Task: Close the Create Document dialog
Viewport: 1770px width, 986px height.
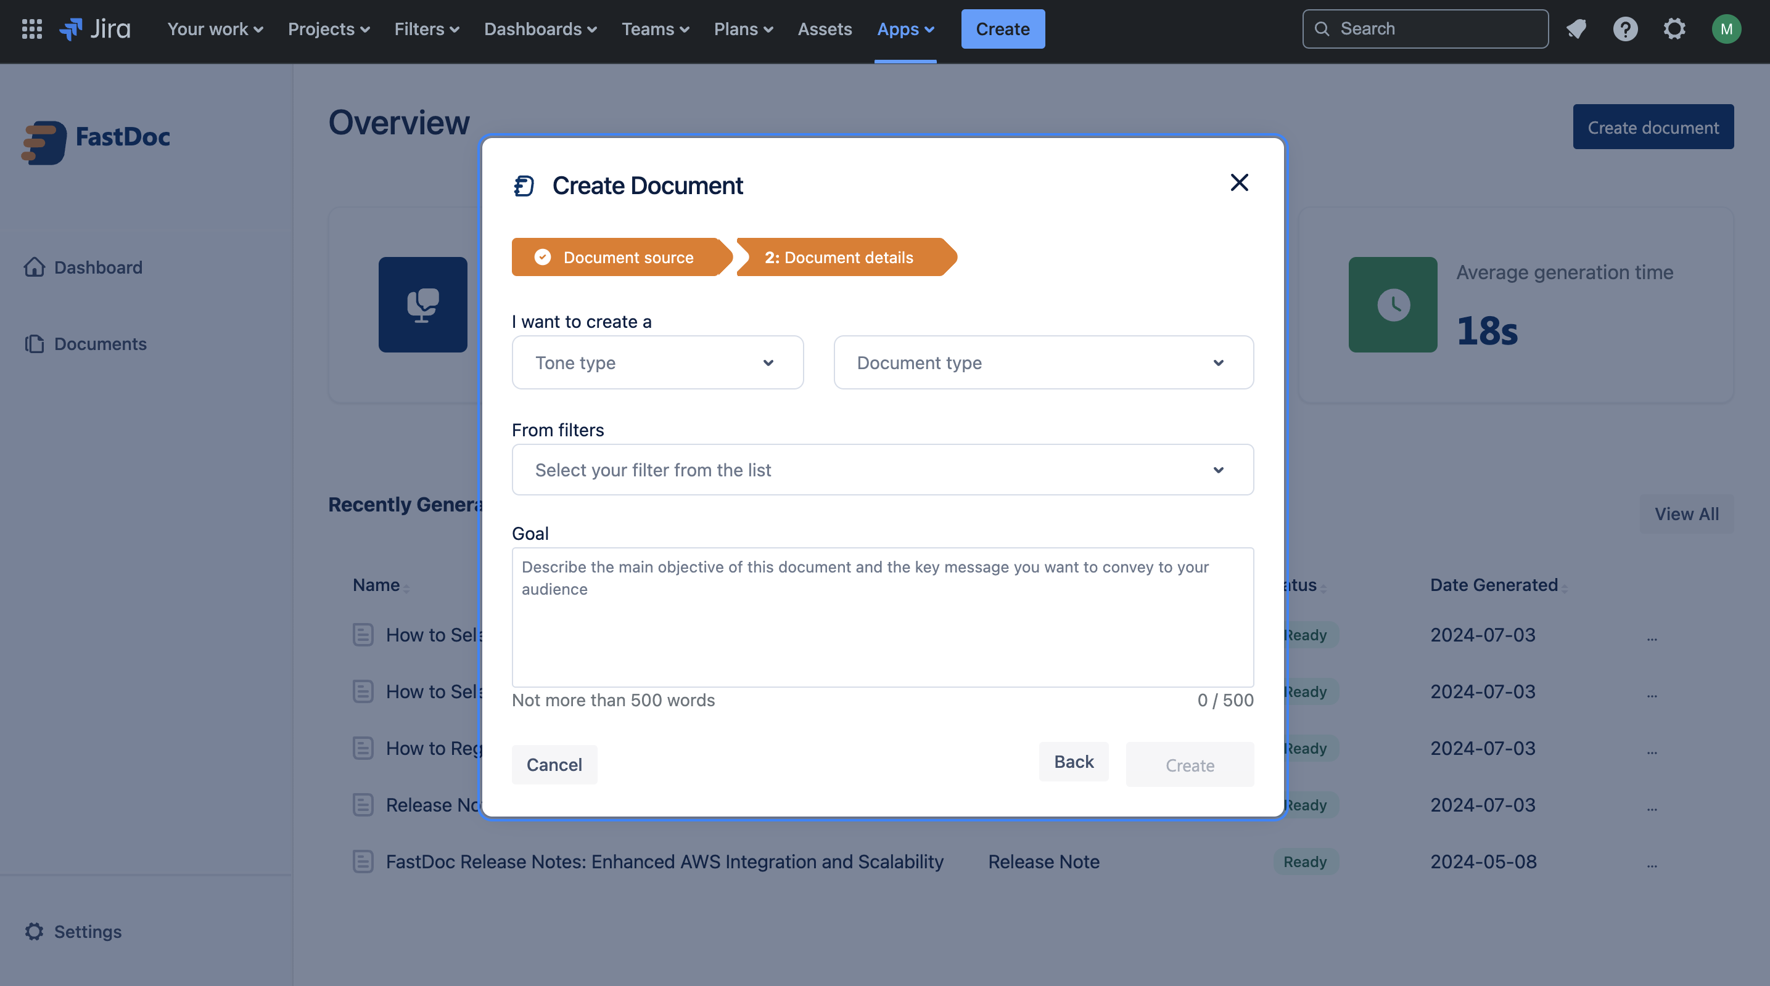Action: (x=1239, y=182)
